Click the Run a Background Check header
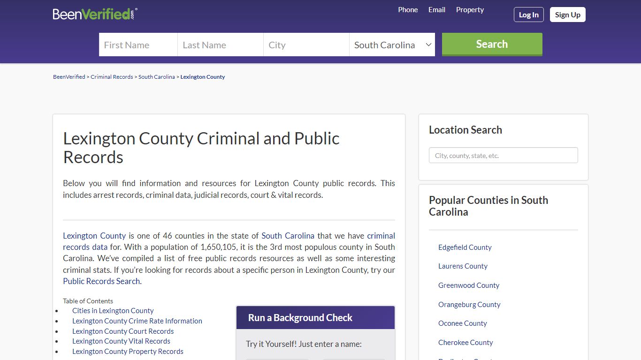 (x=315, y=318)
